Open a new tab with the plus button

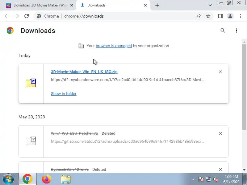coord(157,5)
